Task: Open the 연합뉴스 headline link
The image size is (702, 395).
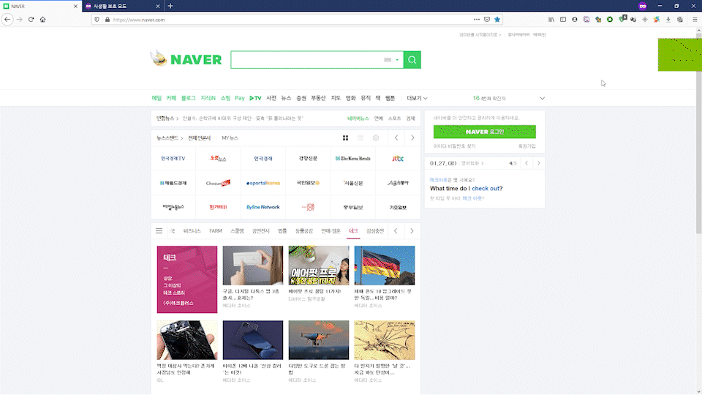Action: 243,118
